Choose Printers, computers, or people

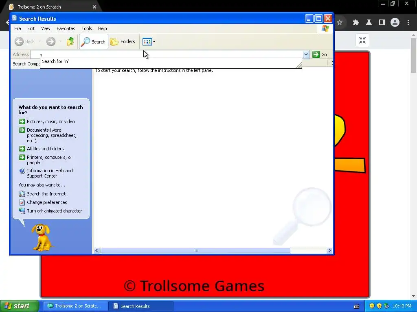tap(49, 160)
